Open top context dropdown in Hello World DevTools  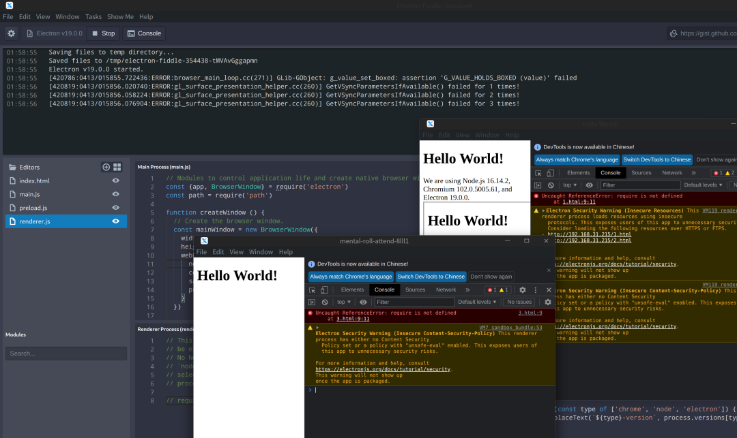point(570,185)
